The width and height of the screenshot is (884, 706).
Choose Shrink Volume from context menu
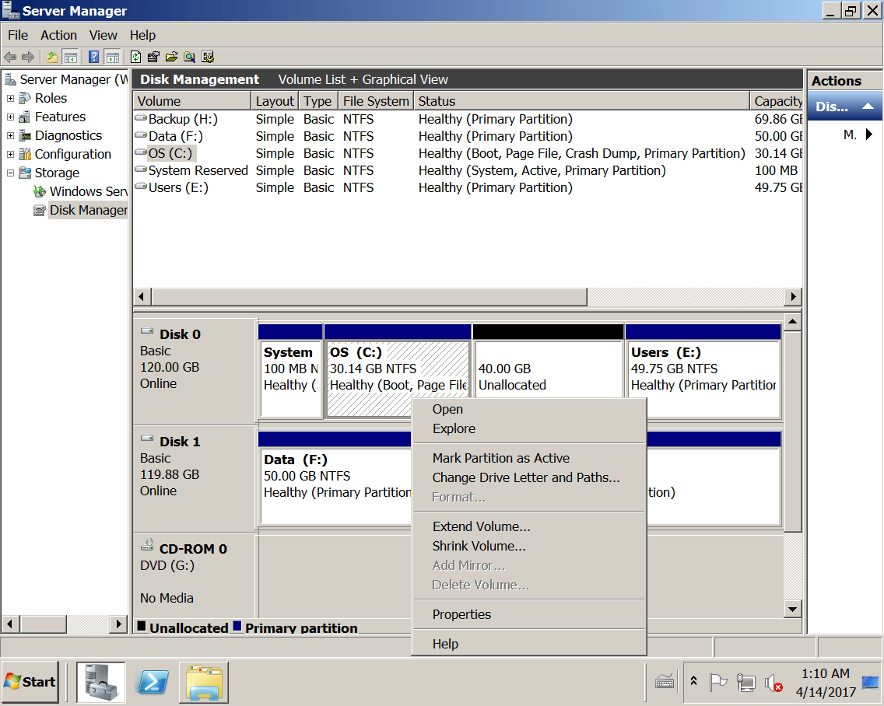click(x=529, y=546)
